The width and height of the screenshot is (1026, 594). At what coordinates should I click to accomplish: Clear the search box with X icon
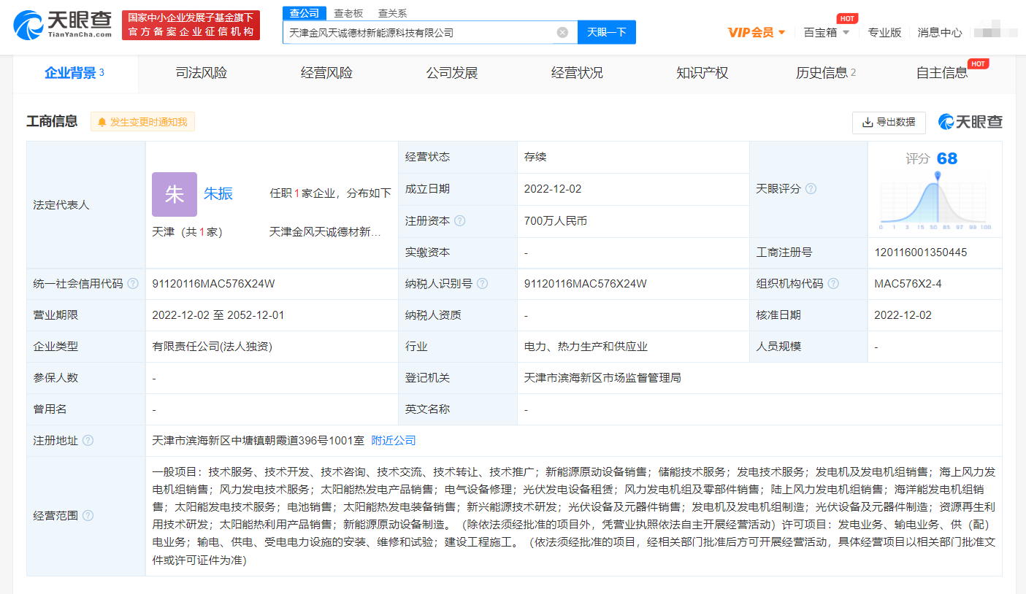tap(562, 32)
